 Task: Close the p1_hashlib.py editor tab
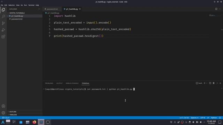[x=80, y=9]
